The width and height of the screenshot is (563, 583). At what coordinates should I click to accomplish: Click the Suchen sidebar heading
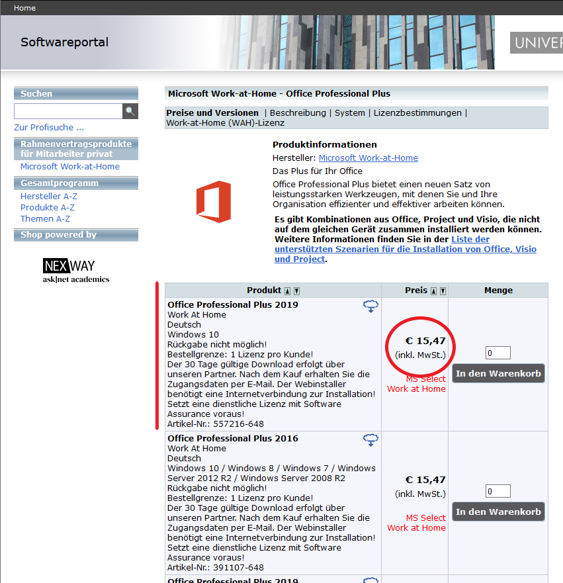[76, 94]
